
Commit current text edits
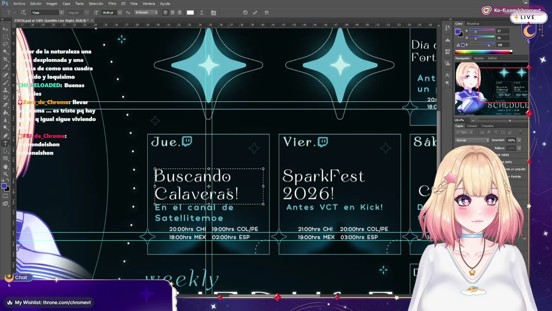click(255, 13)
